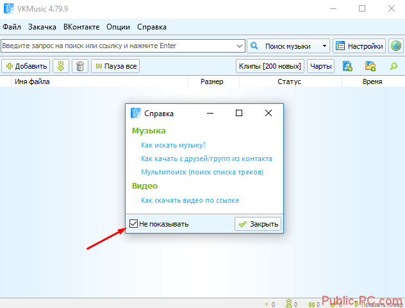This screenshot has width=405, height=308.
Task: Open the Настройки settings button
Action: pyautogui.click(x=359, y=46)
